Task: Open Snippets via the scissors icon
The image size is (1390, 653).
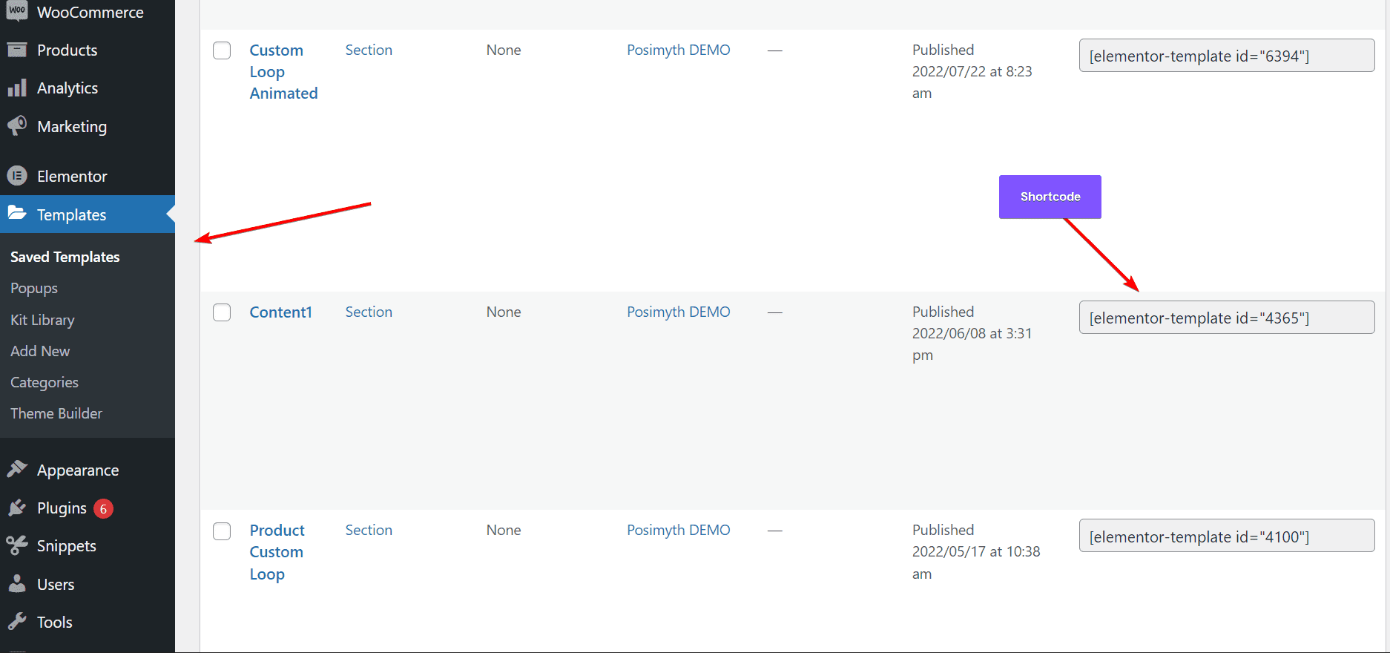Action: pyautogui.click(x=19, y=545)
